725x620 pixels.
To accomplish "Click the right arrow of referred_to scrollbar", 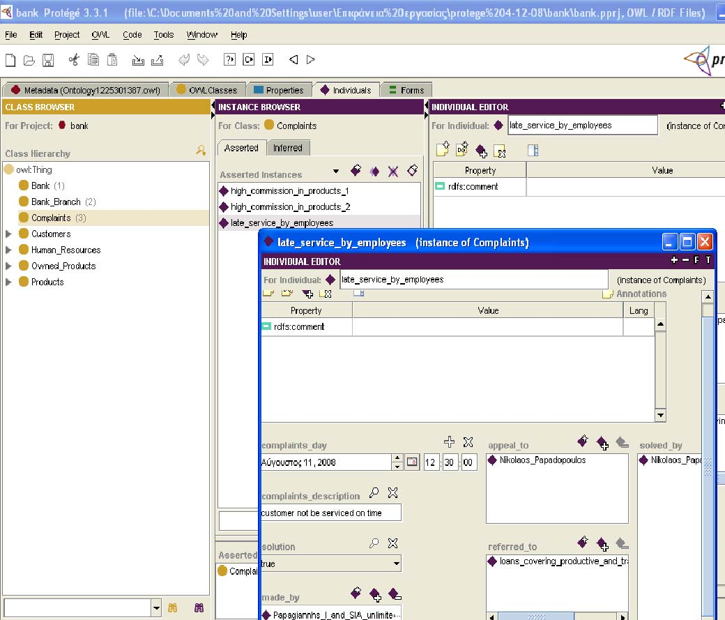I will click(x=623, y=617).
